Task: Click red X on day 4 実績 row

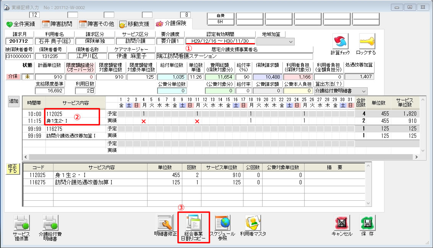Action: 144,121
